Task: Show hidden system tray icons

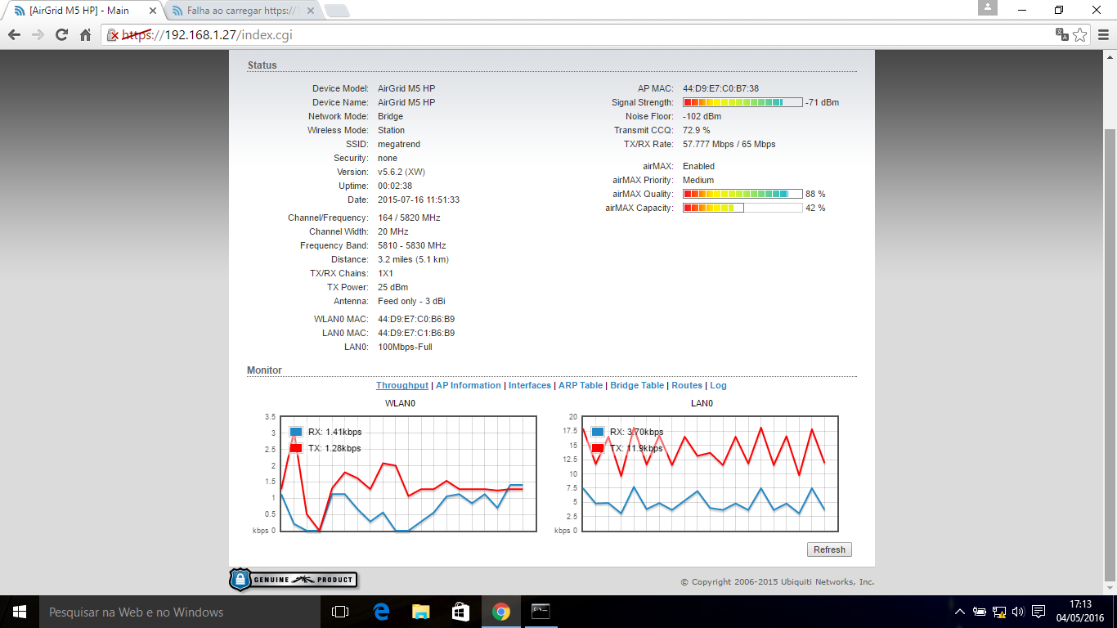Action: pyautogui.click(x=960, y=612)
